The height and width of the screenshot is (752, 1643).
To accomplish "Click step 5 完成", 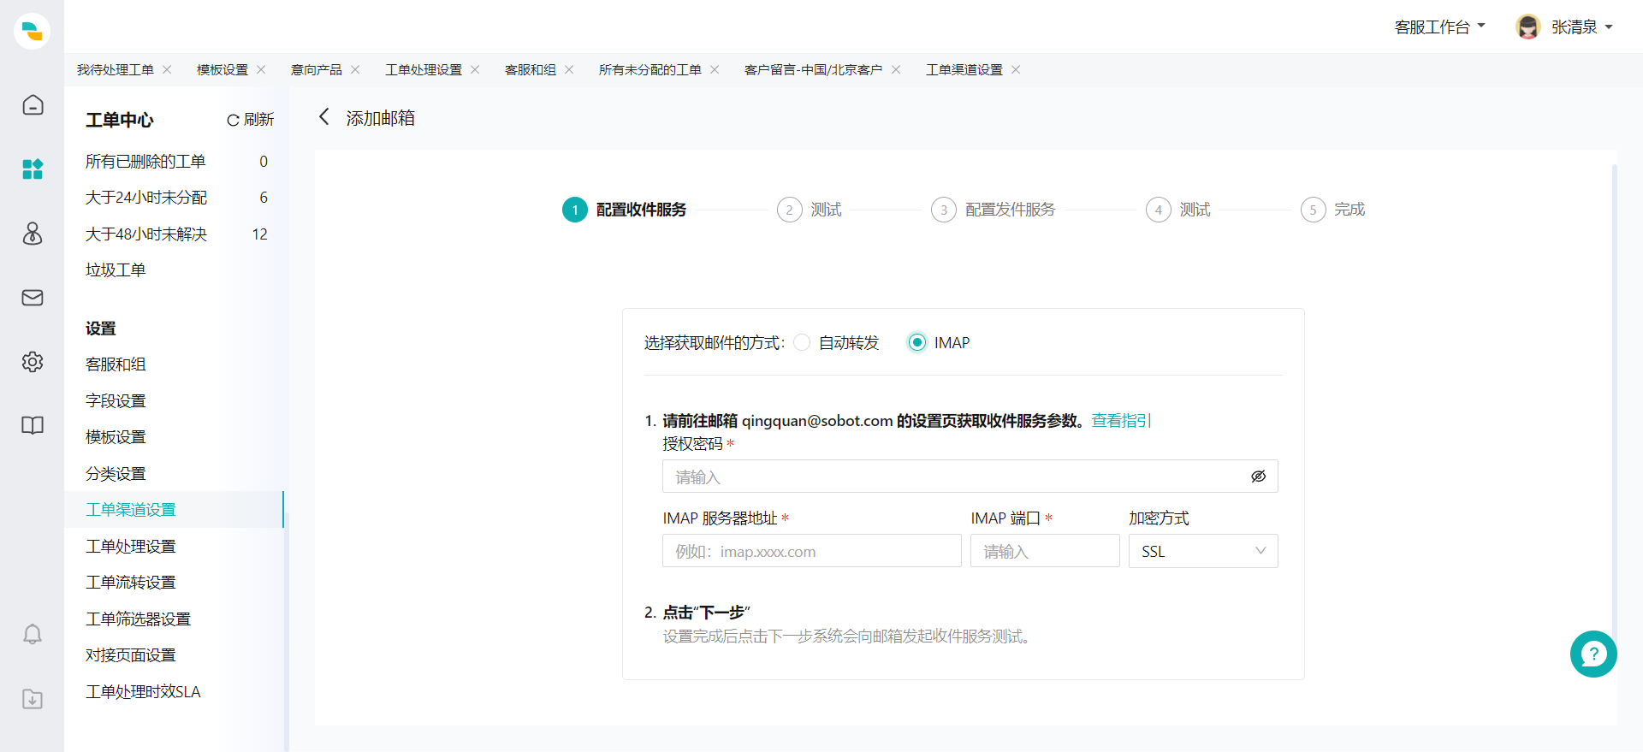I will pyautogui.click(x=1333, y=210).
